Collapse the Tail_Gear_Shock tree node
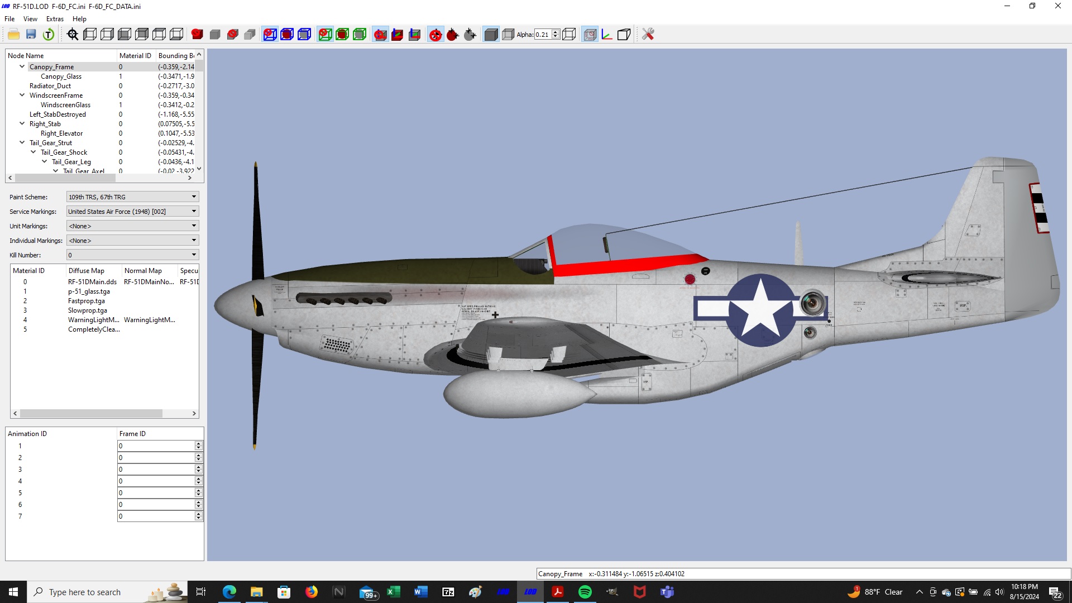 pos(33,152)
